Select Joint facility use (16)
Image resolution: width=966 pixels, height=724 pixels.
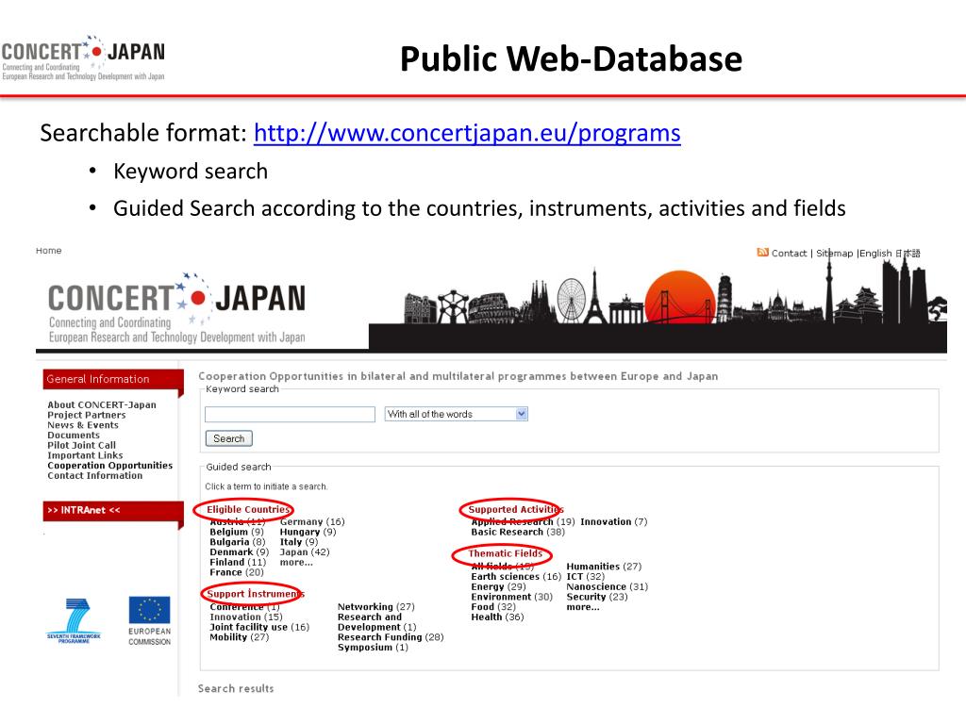pos(259,627)
